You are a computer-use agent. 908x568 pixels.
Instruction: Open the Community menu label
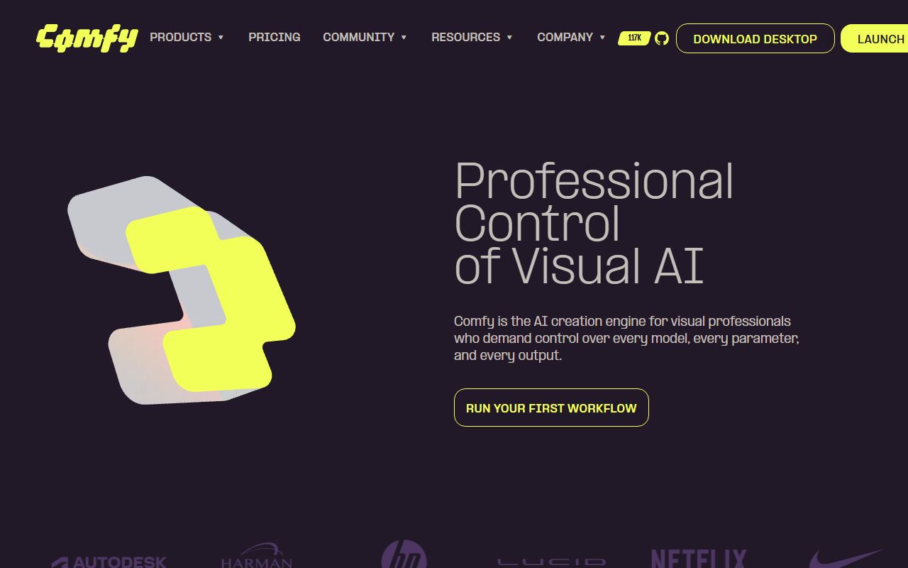358,37
